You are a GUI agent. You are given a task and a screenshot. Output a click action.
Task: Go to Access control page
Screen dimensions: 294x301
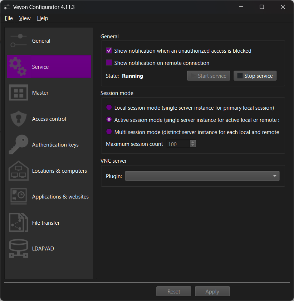coord(49,119)
